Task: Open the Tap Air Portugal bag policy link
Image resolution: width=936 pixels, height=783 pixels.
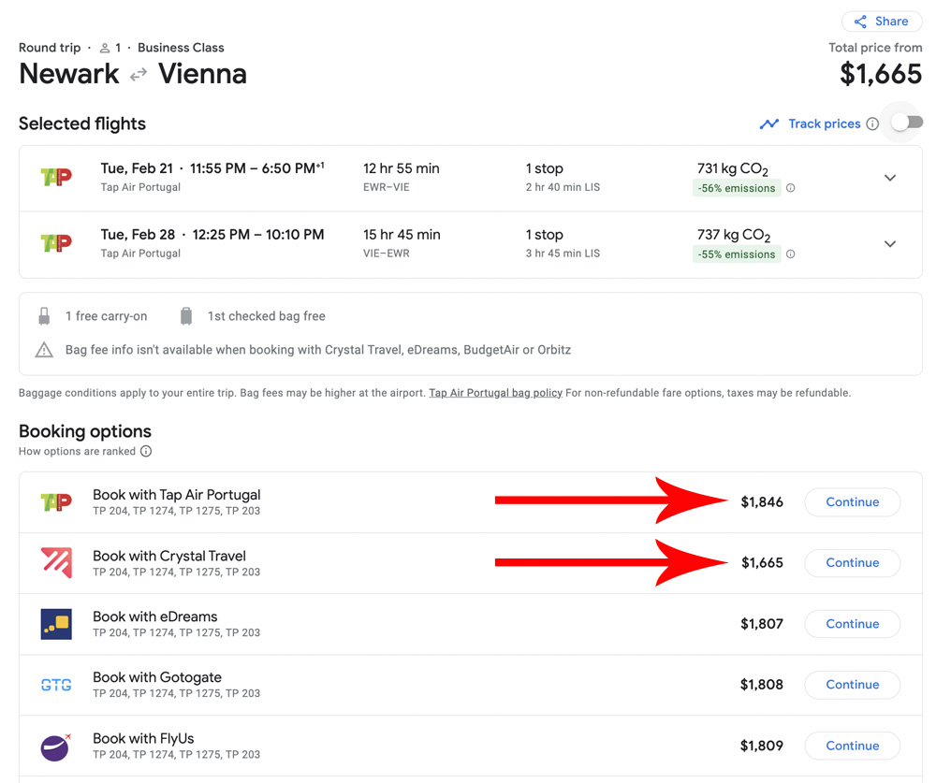Action: pyautogui.click(x=495, y=393)
